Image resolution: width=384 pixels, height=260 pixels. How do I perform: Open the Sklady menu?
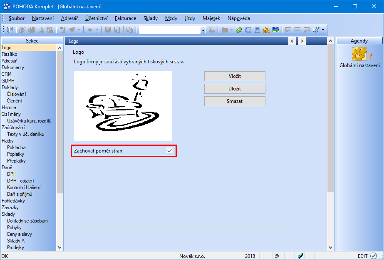tap(151, 18)
